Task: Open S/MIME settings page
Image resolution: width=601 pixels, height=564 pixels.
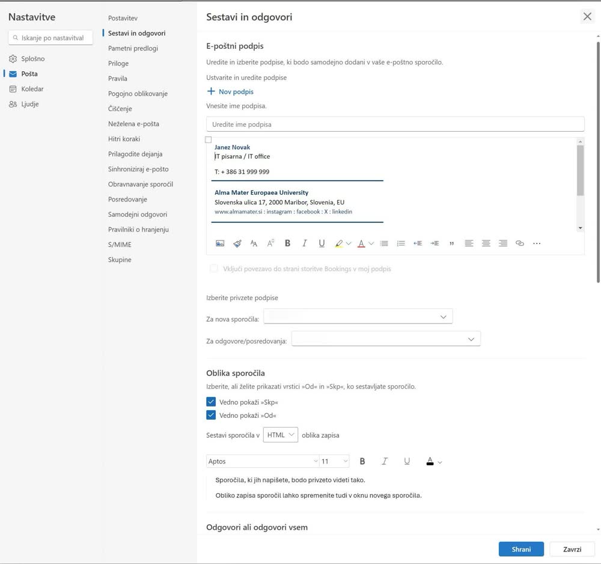Action: pyautogui.click(x=120, y=245)
